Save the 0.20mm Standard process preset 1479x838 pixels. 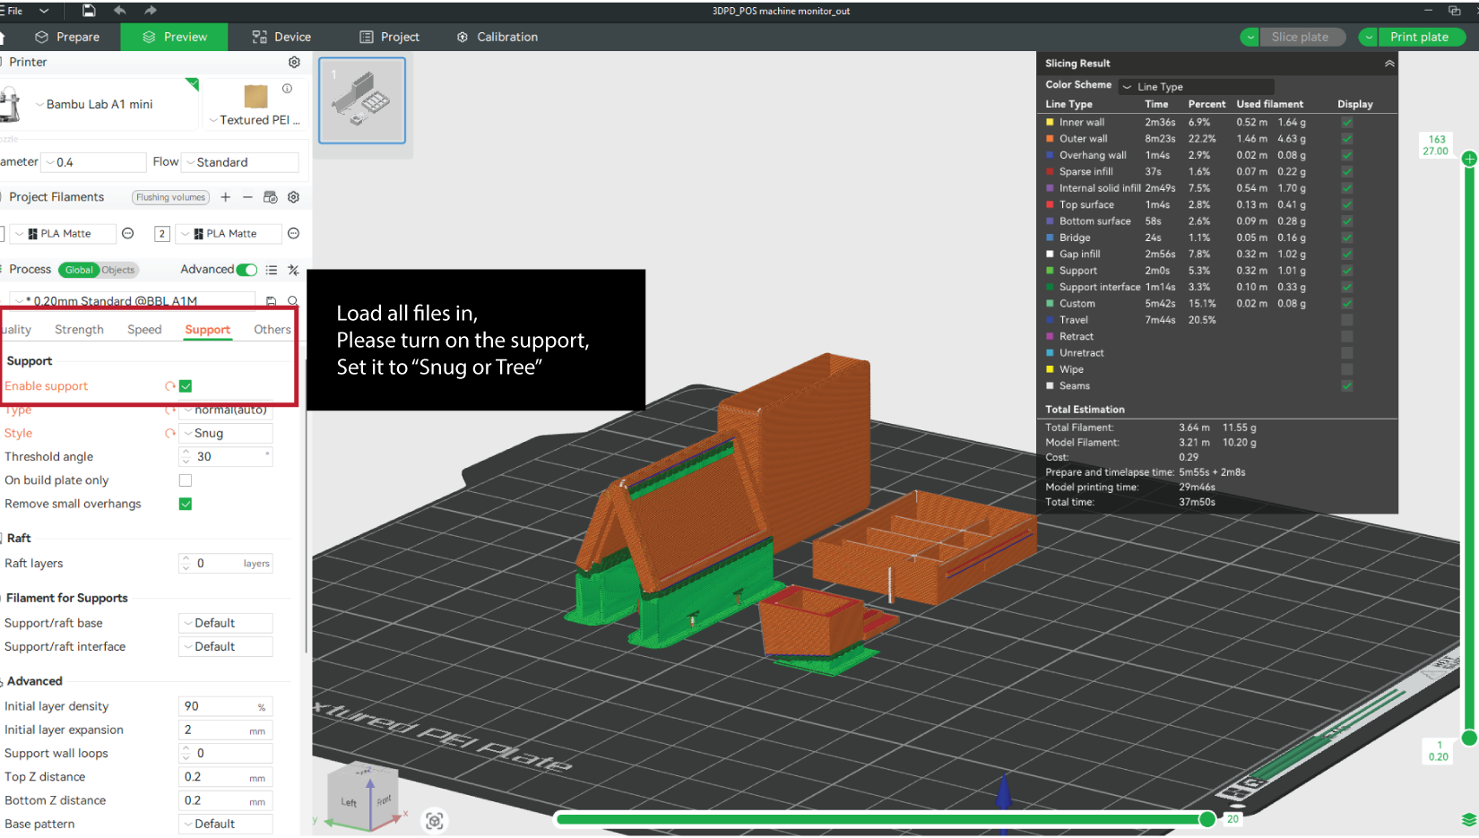(x=271, y=301)
